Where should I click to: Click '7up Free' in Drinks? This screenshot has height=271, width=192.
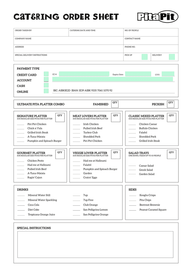point(88,200)
